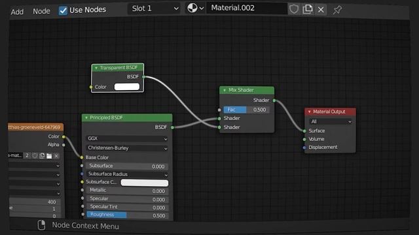Open image with the folder icon

tap(49, 156)
